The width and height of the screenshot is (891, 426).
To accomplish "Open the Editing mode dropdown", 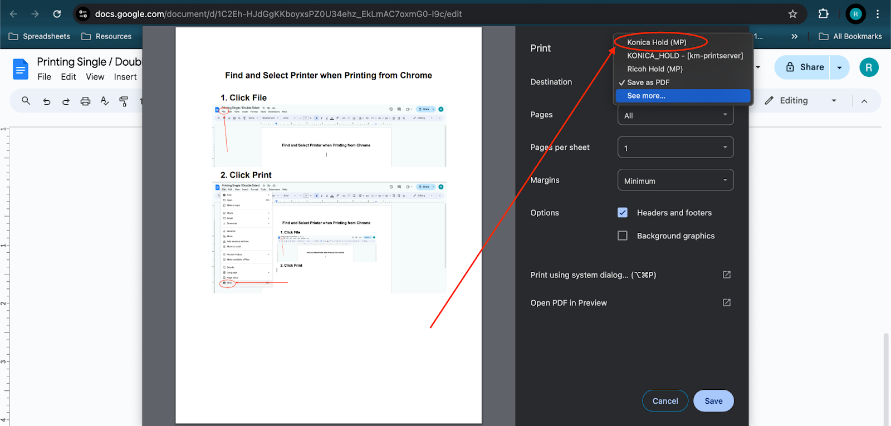I will (801, 101).
